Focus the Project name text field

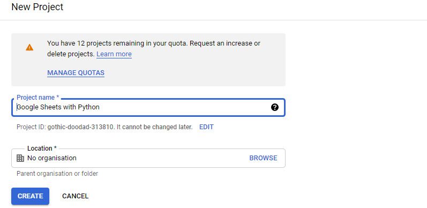coord(148,107)
